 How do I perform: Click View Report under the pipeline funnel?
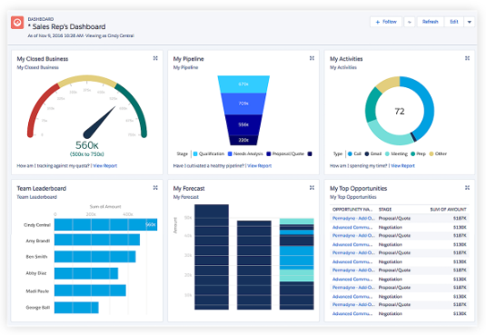click(260, 166)
